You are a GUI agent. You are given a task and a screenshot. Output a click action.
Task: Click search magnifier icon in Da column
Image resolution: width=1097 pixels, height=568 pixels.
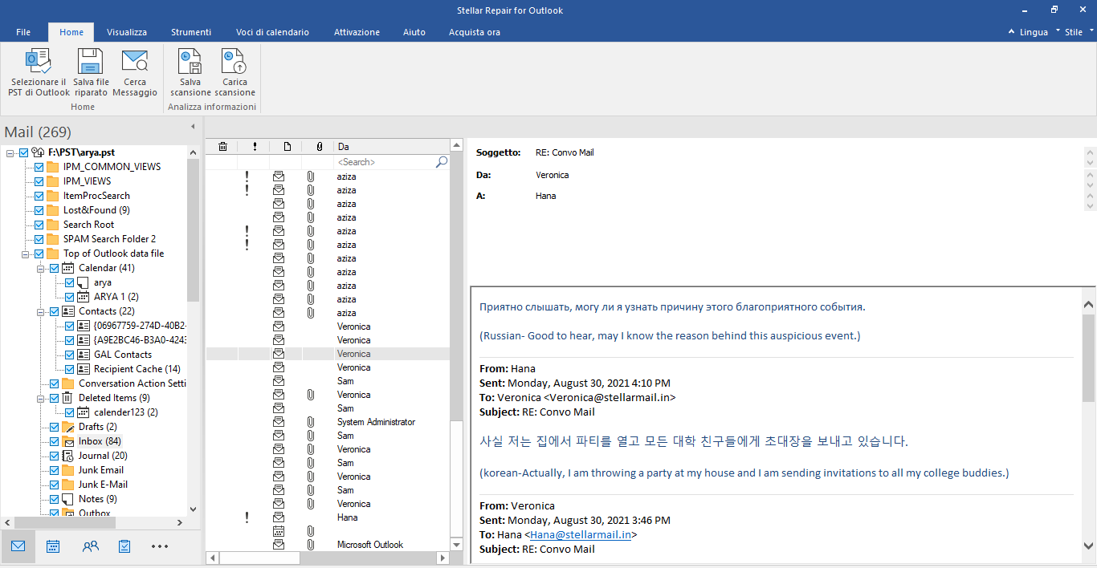[x=442, y=162]
